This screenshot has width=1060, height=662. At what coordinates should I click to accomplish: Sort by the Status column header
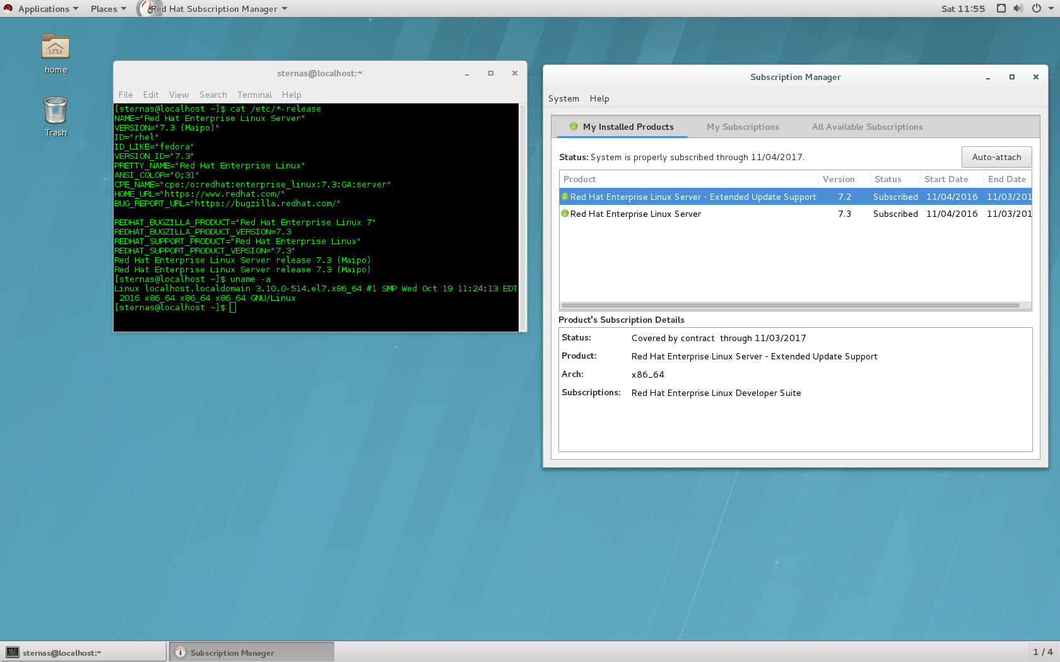[895, 179]
